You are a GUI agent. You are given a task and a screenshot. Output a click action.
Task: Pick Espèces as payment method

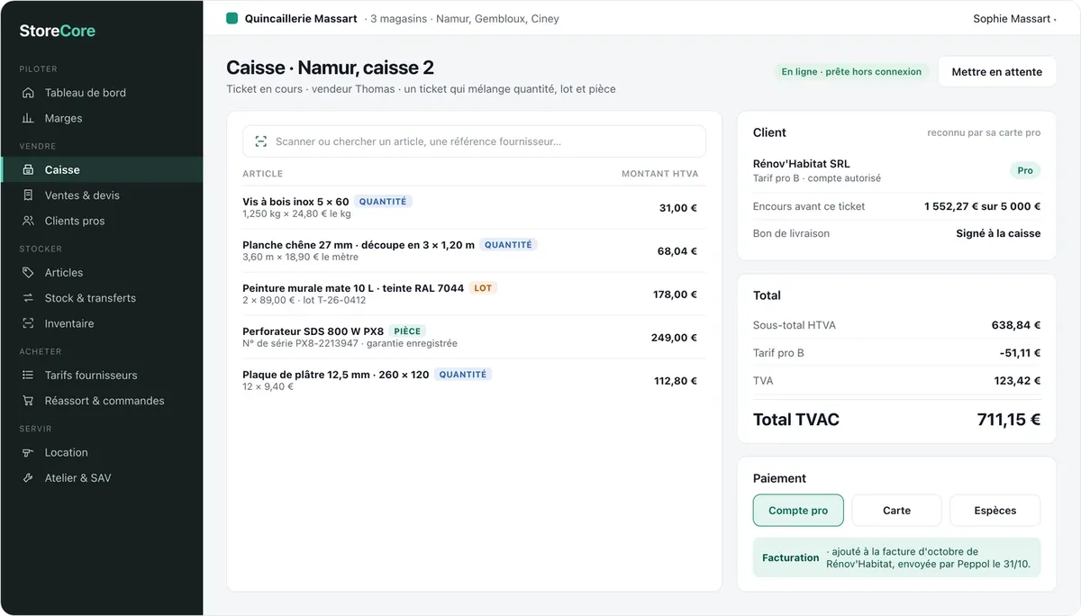(x=995, y=511)
